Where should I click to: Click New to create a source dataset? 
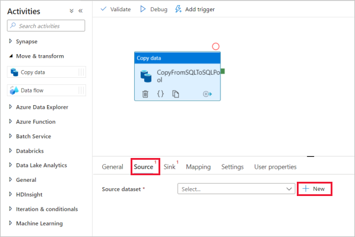(314, 189)
